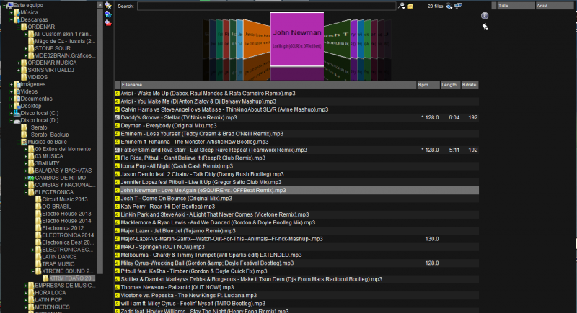Viewport: 577px width, 313px height.
Task: Select the highlighted John Newman - Love Me Again row
Action: 296,191
